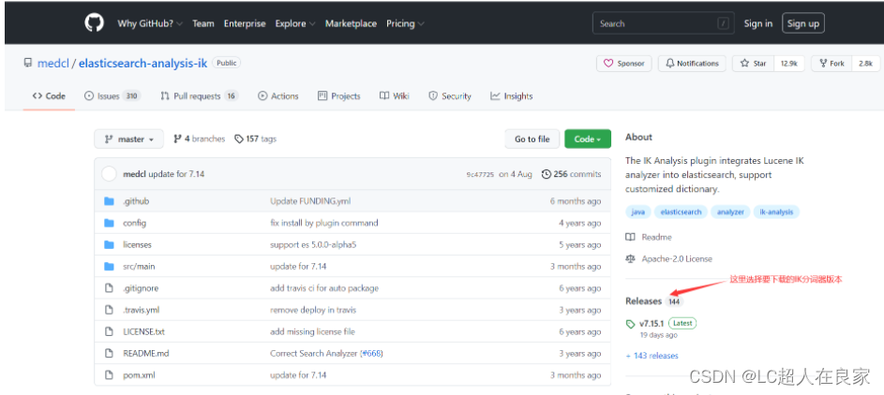The image size is (884, 395).
Task: Open the Pull requests tab
Action: coord(199,96)
